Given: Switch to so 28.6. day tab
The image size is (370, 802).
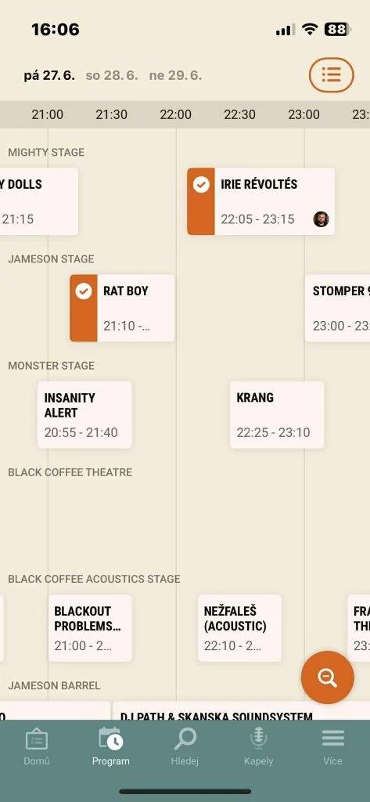Looking at the screenshot, I should [x=112, y=76].
